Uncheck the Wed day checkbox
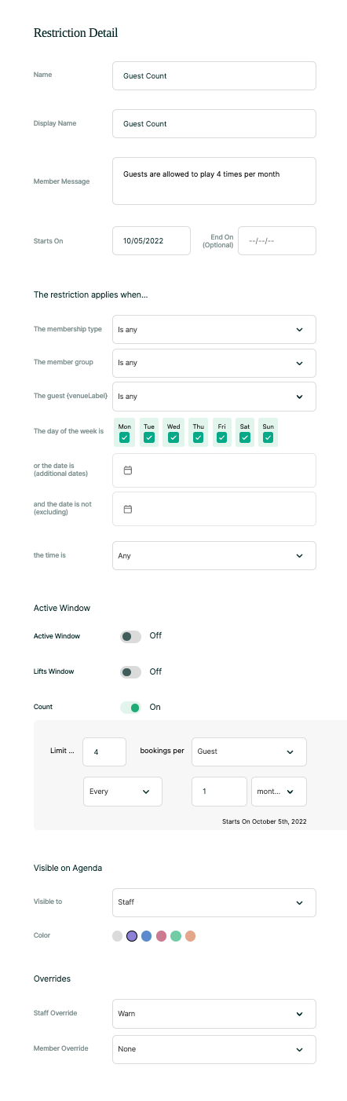This screenshot has width=347, height=1101. coord(173,437)
